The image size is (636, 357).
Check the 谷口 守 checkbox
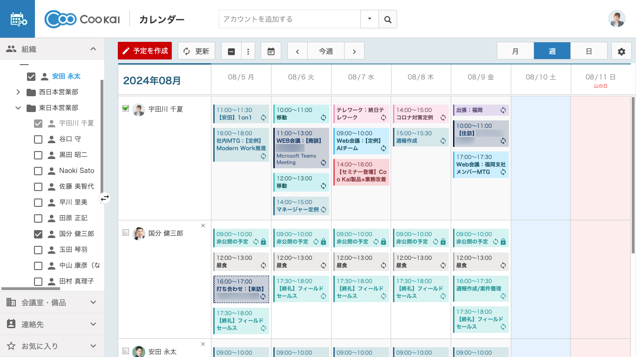pyautogui.click(x=38, y=139)
